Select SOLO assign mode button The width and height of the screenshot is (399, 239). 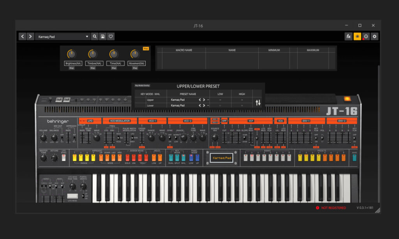click(127, 158)
